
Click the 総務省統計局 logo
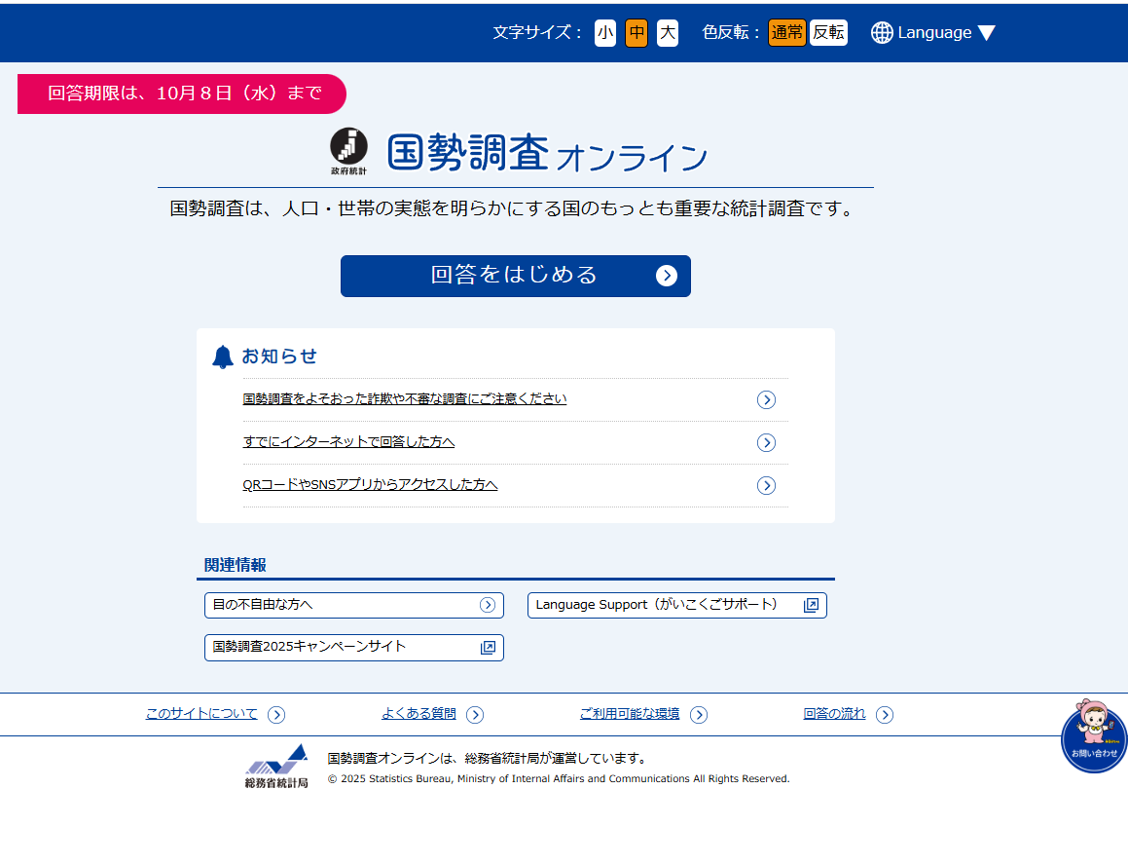pyautogui.click(x=277, y=766)
